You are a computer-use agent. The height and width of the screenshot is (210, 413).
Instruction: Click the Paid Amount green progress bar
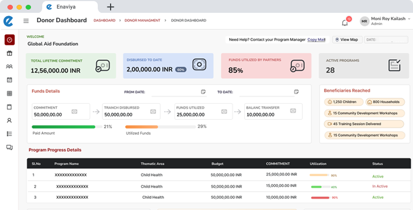(x=67, y=127)
